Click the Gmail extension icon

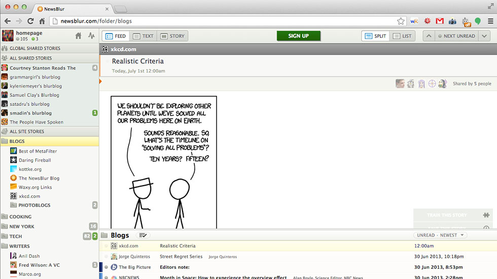point(440,21)
